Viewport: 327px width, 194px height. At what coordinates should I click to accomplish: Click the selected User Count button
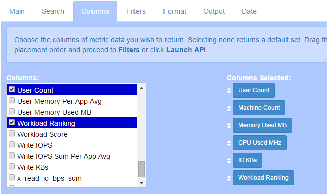[254, 90]
